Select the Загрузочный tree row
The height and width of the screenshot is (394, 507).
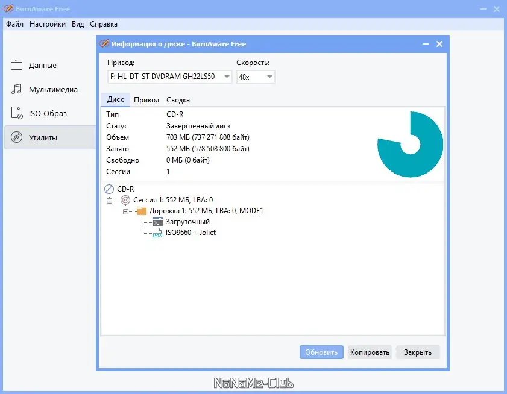(x=187, y=222)
